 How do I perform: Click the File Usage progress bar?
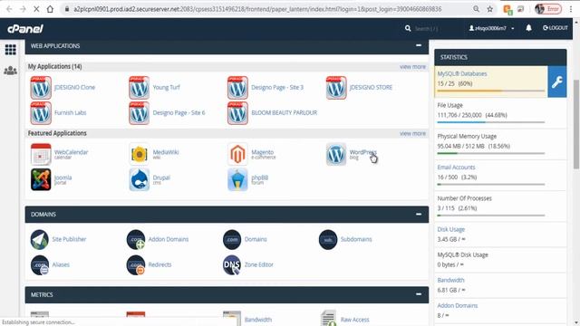click(x=491, y=122)
